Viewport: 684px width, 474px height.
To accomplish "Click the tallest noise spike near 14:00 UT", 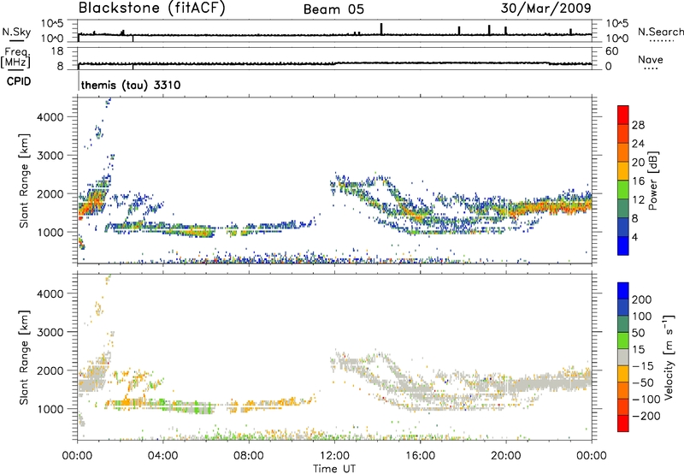I will pos(381,29).
